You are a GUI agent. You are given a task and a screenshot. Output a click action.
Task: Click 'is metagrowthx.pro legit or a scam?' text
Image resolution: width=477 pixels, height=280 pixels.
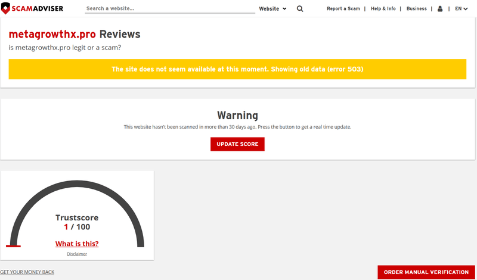(65, 48)
